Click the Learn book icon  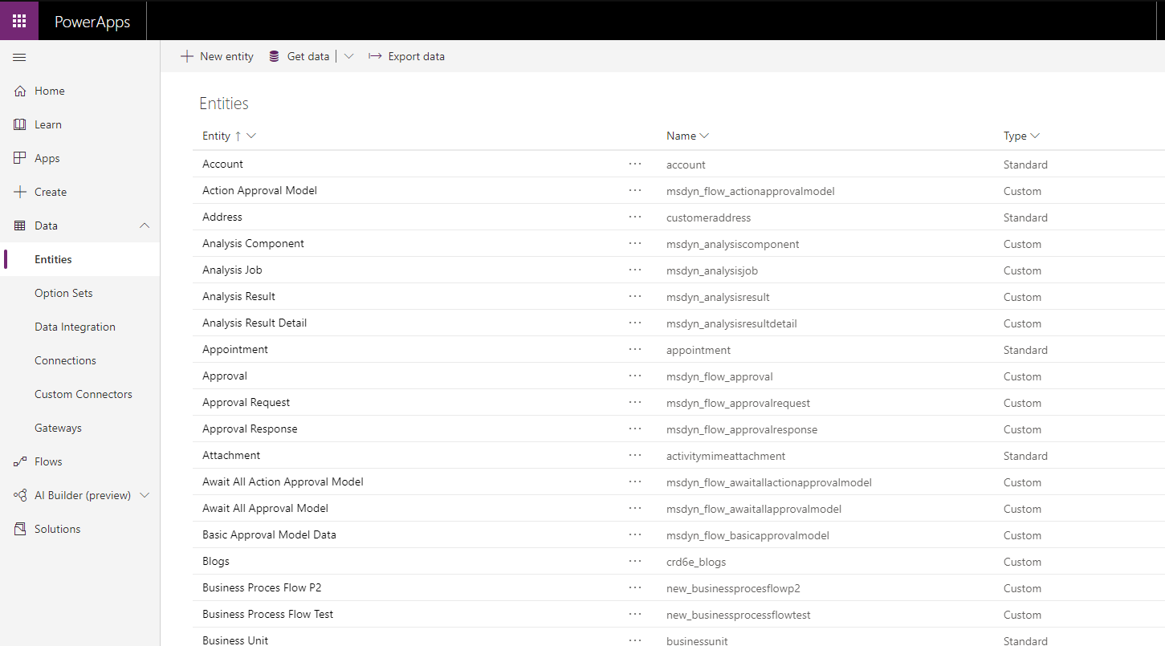(x=20, y=125)
